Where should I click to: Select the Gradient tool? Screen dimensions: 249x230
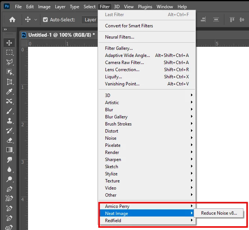coord(9,150)
